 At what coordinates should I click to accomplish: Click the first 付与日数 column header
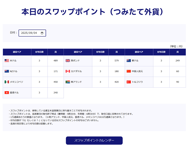[x=39, y=52]
